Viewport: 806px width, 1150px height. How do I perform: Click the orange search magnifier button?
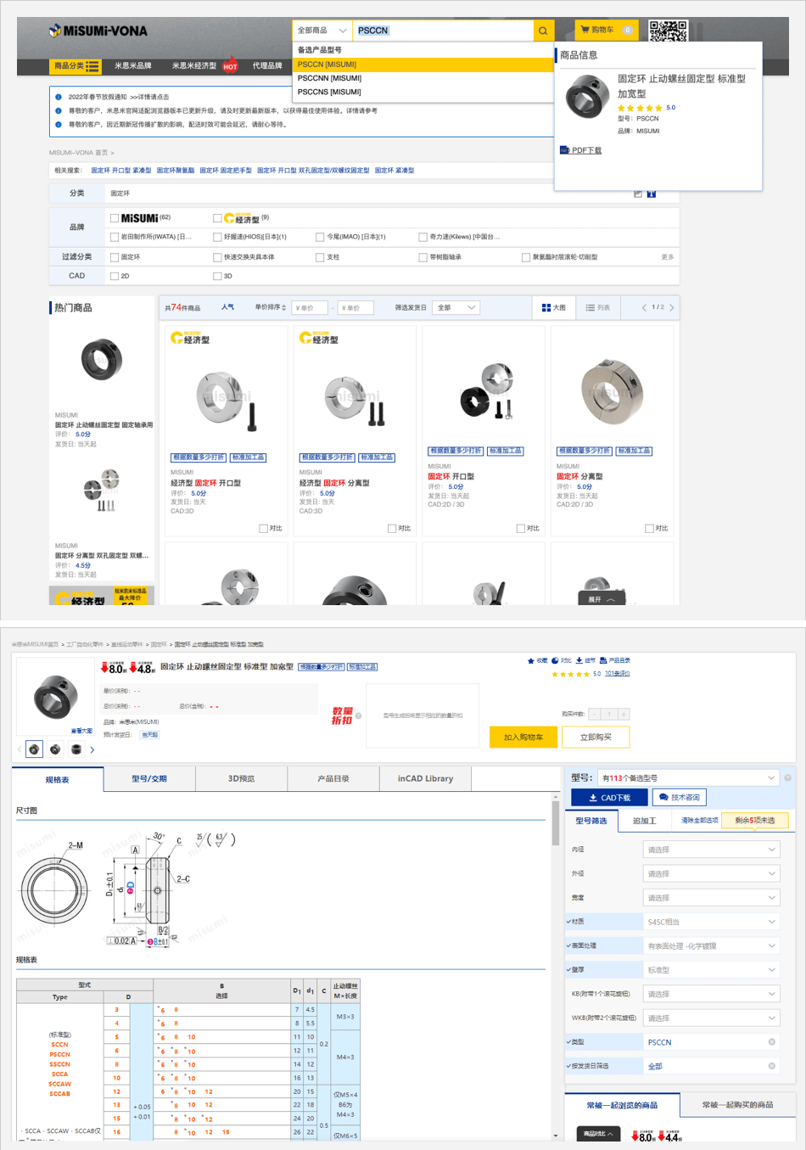pos(543,31)
